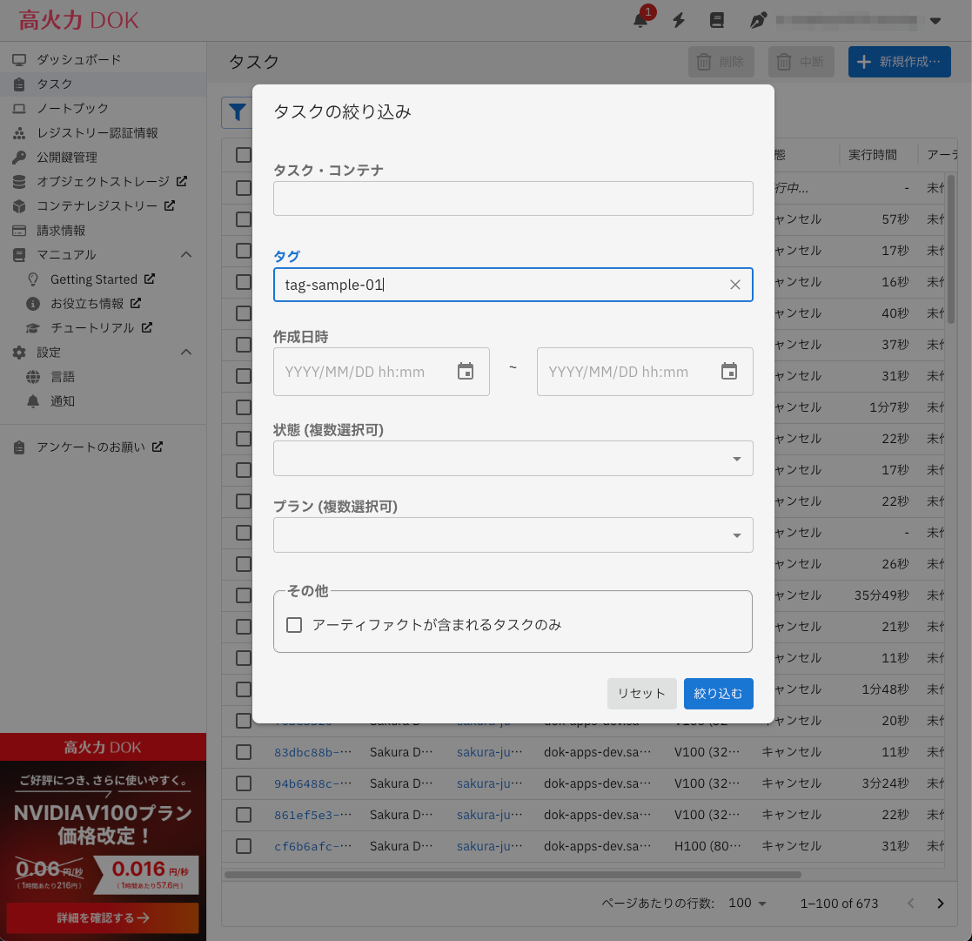Click the lightbulb icon for Getting Started
The image size is (972, 941).
(x=33, y=279)
